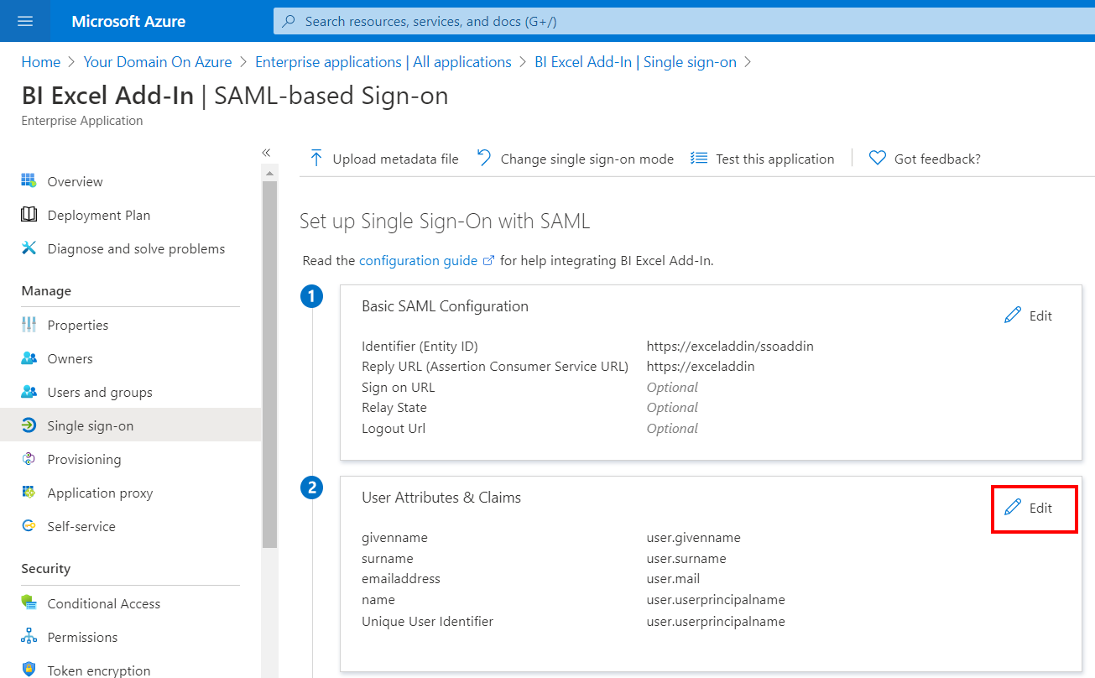This screenshot has height=678, width=1095.
Task: Click the Provisioning sync icon
Action: [x=29, y=459]
